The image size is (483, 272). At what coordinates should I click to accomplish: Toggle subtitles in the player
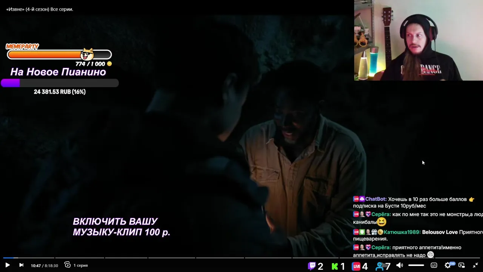point(434,265)
